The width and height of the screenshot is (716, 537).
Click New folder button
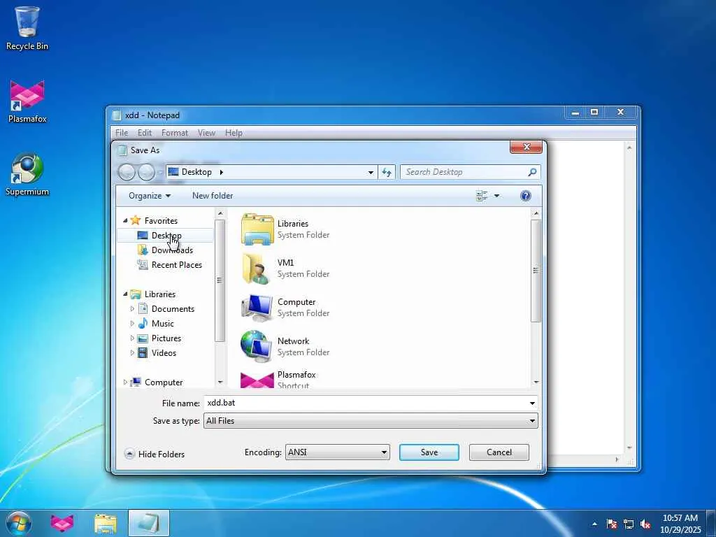(213, 196)
